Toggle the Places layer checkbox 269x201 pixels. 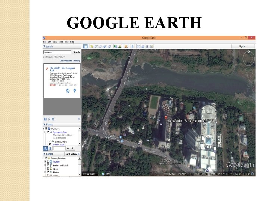pos(48,169)
